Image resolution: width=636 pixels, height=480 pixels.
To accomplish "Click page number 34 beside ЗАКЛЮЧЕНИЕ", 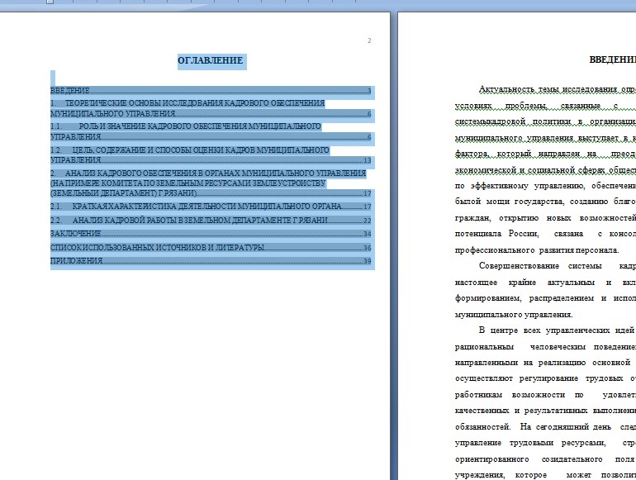I will [367, 234].
